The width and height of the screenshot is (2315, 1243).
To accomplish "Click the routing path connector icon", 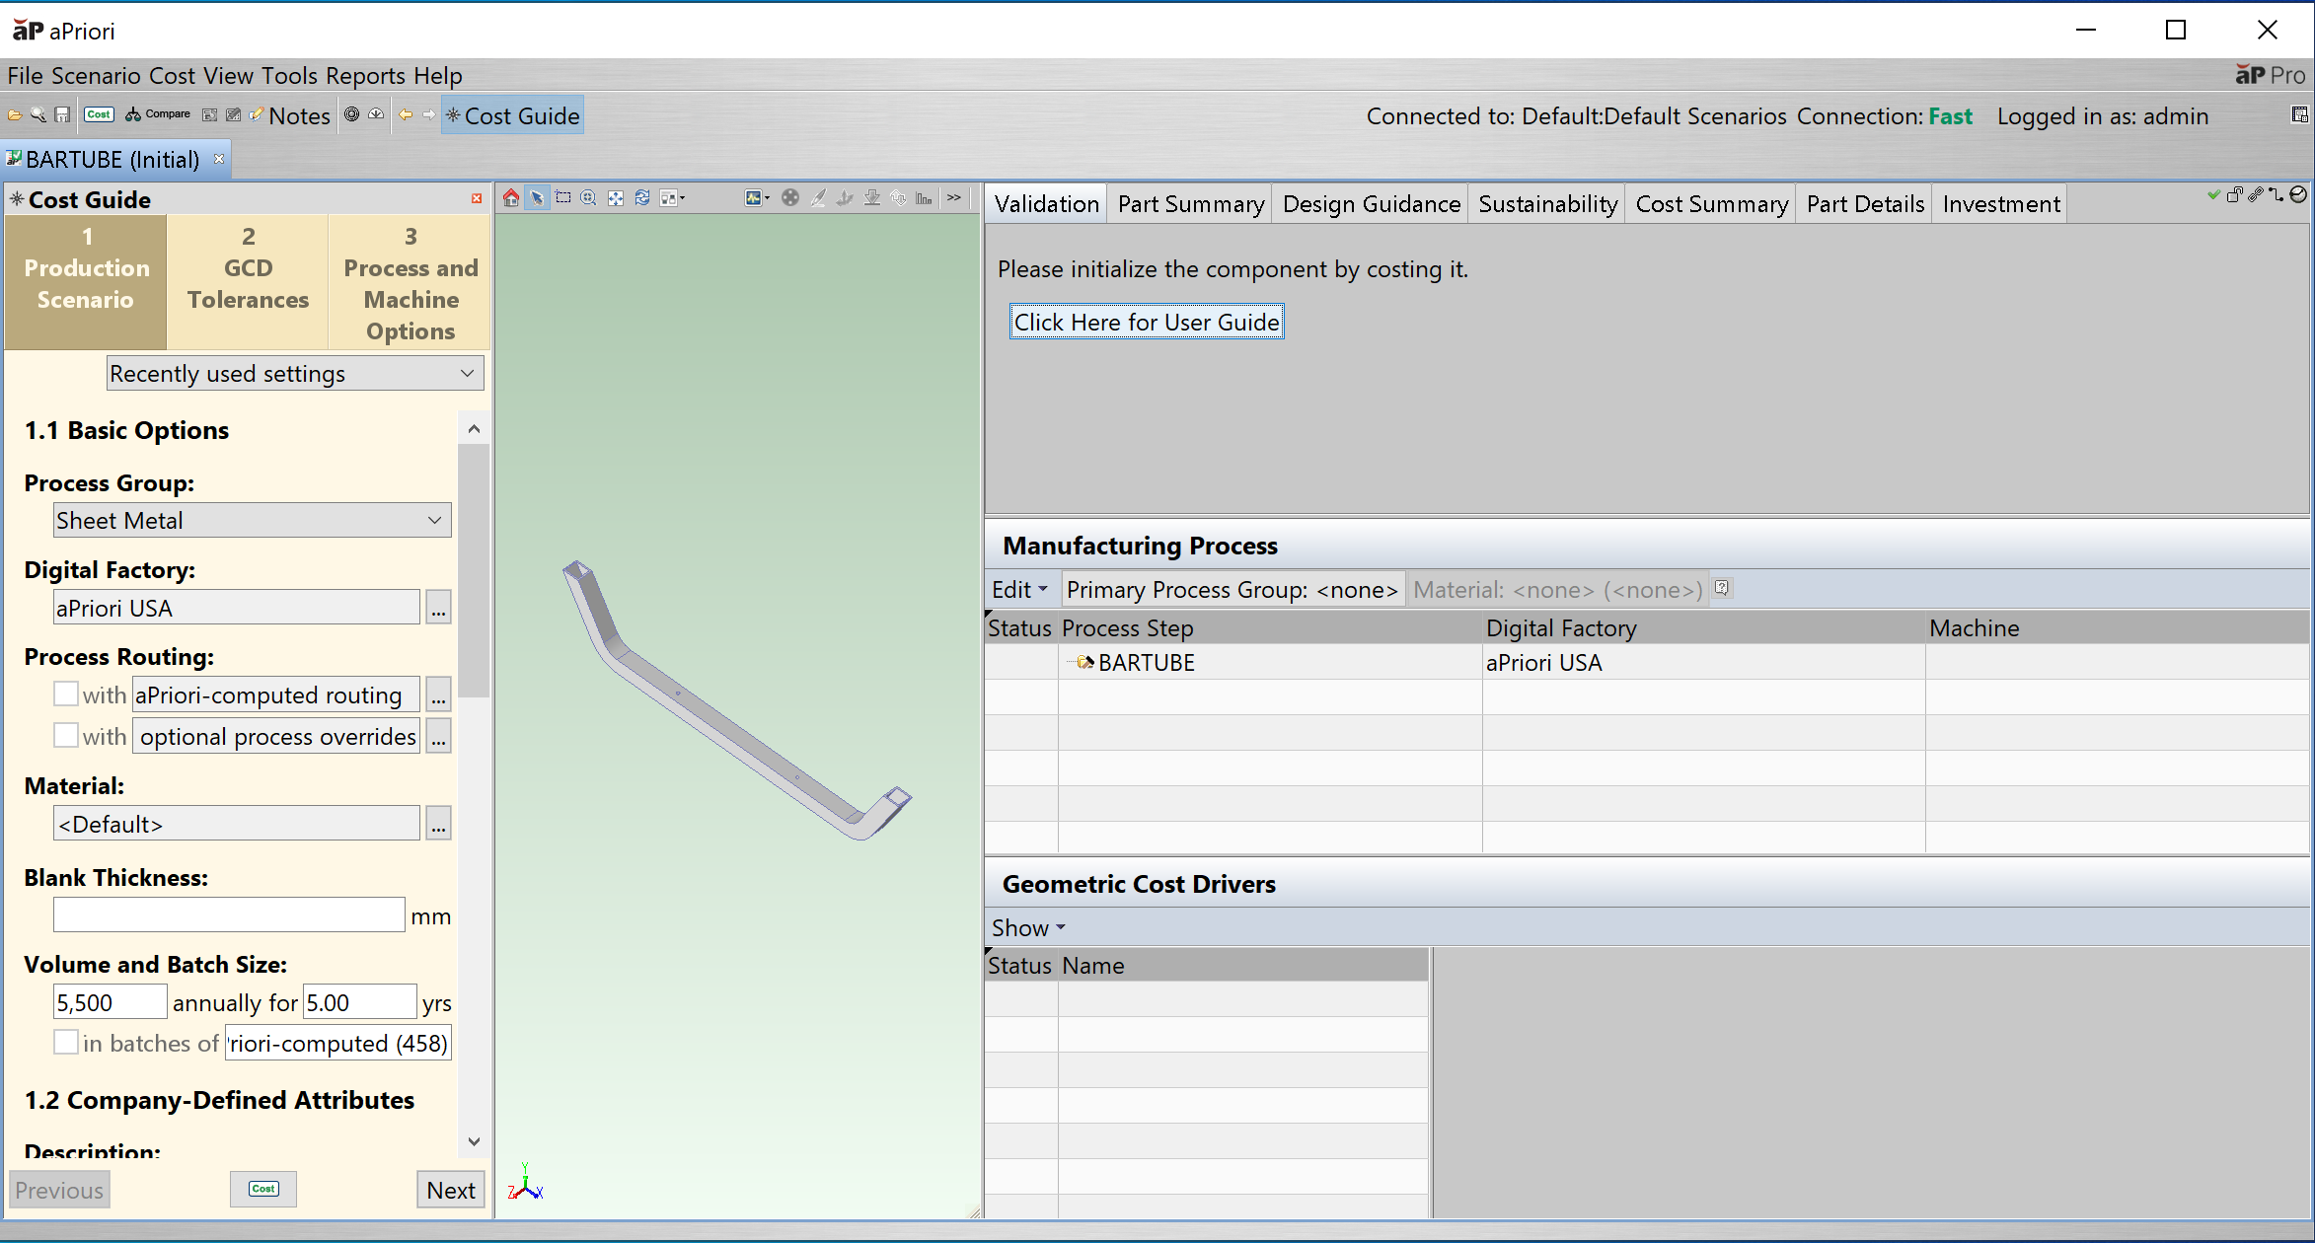I will point(2277,195).
